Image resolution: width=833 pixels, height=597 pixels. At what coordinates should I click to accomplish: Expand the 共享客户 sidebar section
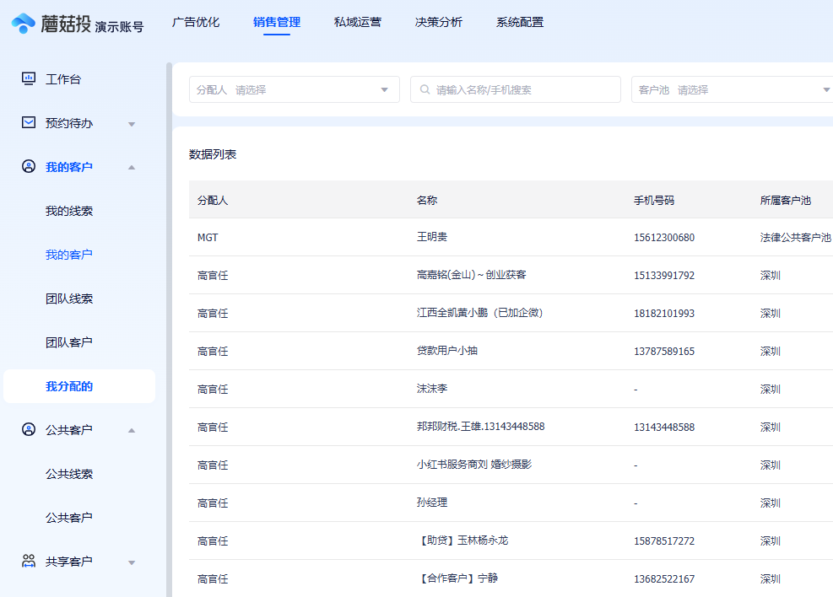[x=132, y=561]
